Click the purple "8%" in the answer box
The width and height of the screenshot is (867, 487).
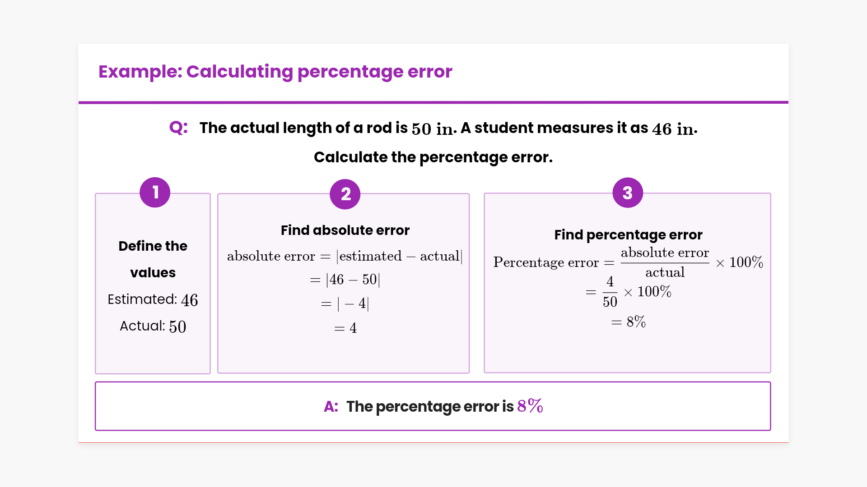(530, 406)
